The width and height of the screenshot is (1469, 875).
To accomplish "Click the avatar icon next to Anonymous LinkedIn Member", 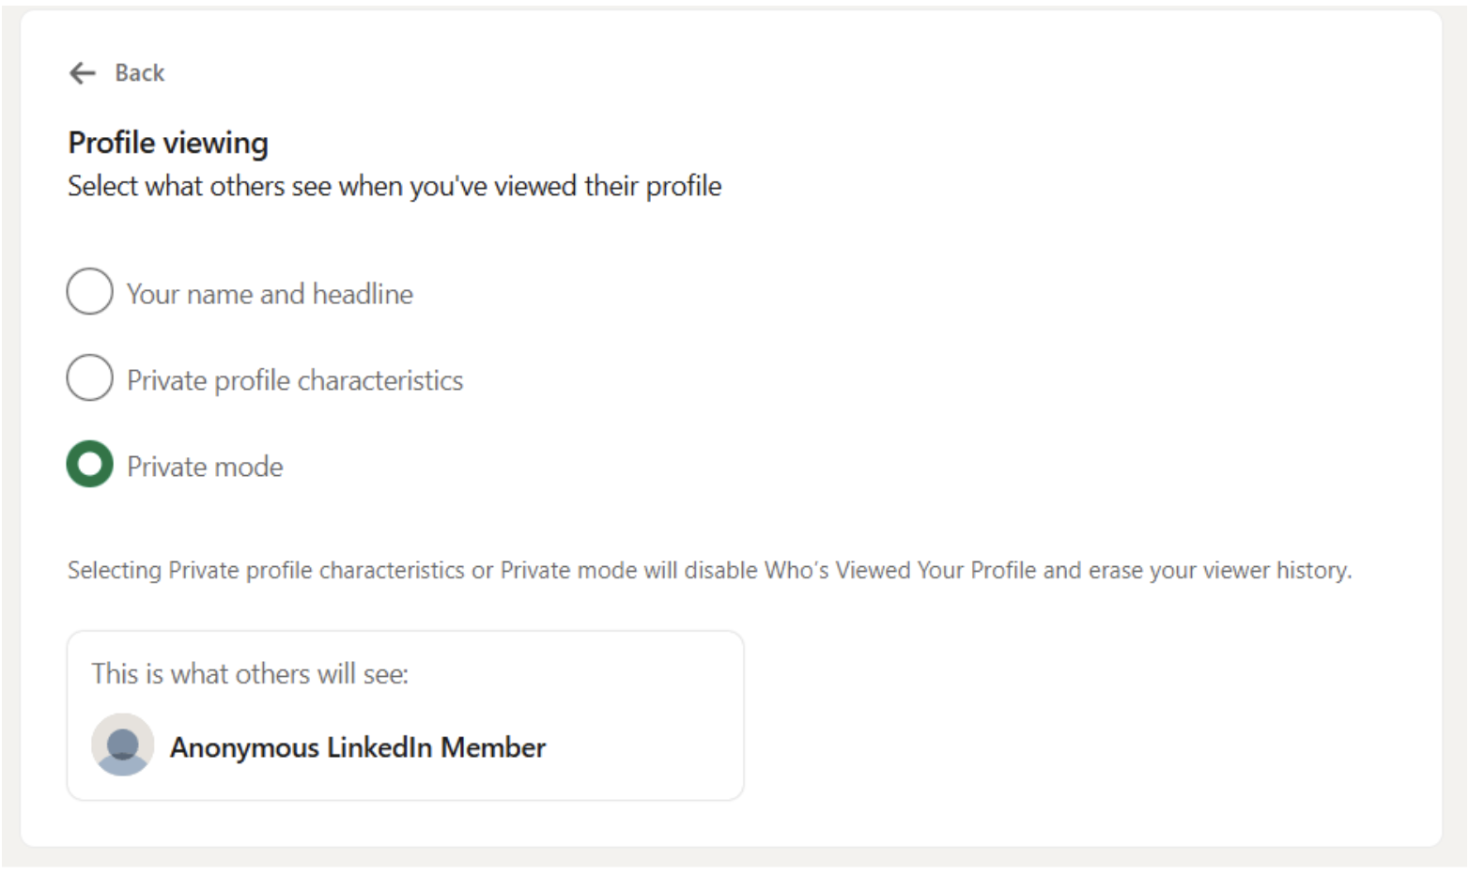I will 122,744.
